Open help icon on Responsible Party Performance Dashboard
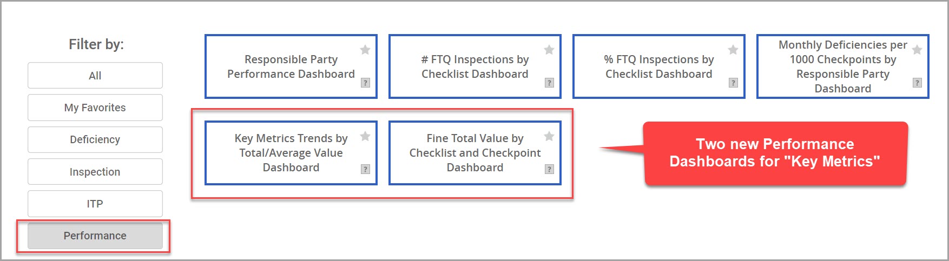The width and height of the screenshot is (949, 261). 365,83
